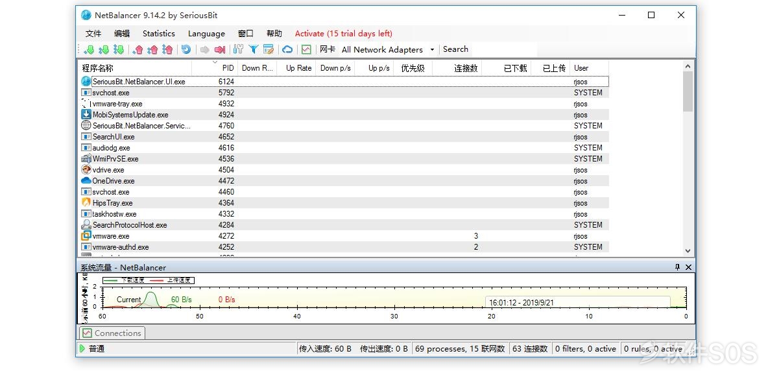Sort by 连接数 column header
The width and height of the screenshot is (768, 371).
point(457,68)
